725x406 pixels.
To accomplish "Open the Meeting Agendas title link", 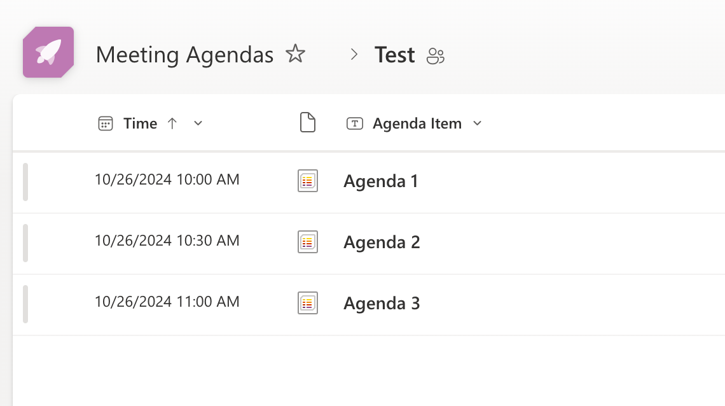I will [184, 55].
